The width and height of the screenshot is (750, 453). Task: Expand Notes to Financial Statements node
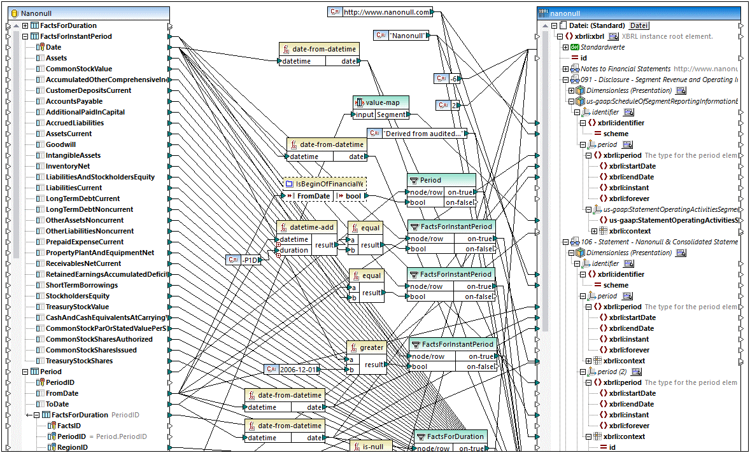point(565,69)
